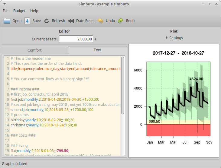The height and width of the screenshot is (168, 221).
Task: Minimize the Simbuto window
Action: (x=203, y=4)
